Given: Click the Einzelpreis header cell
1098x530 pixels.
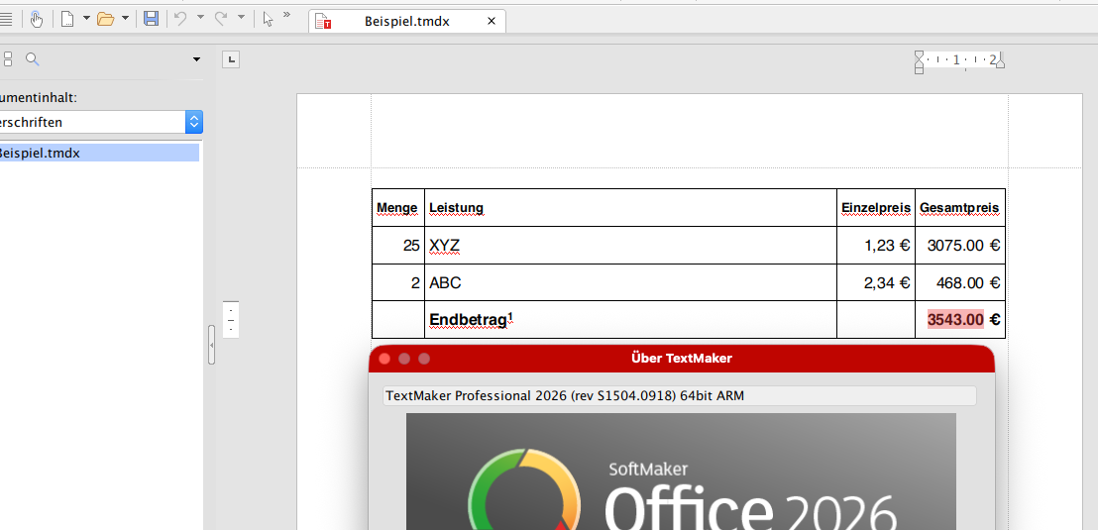Looking at the screenshot, I should (x=876, y=208).
